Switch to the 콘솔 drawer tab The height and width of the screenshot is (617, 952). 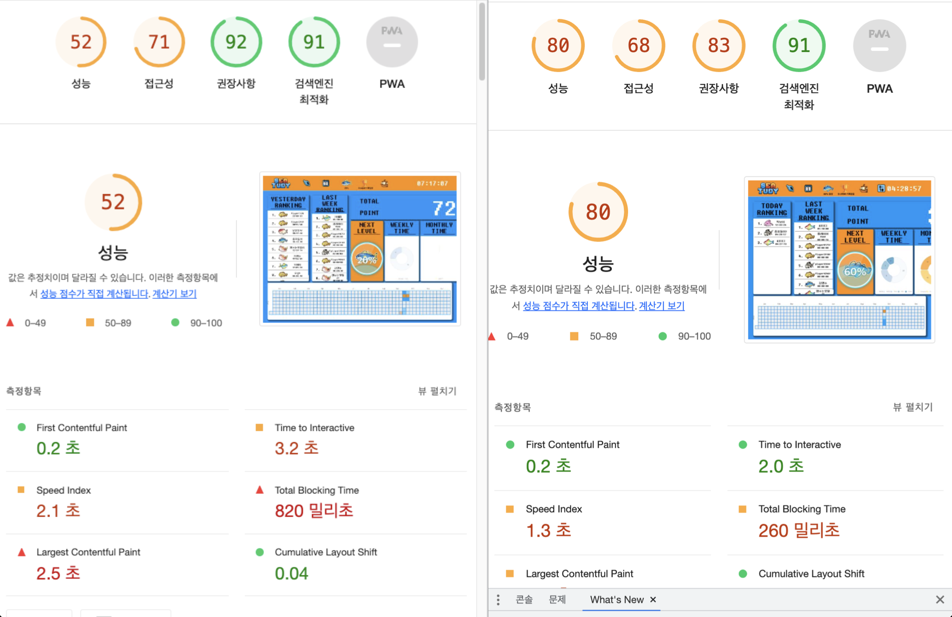(x=524, y=599)
